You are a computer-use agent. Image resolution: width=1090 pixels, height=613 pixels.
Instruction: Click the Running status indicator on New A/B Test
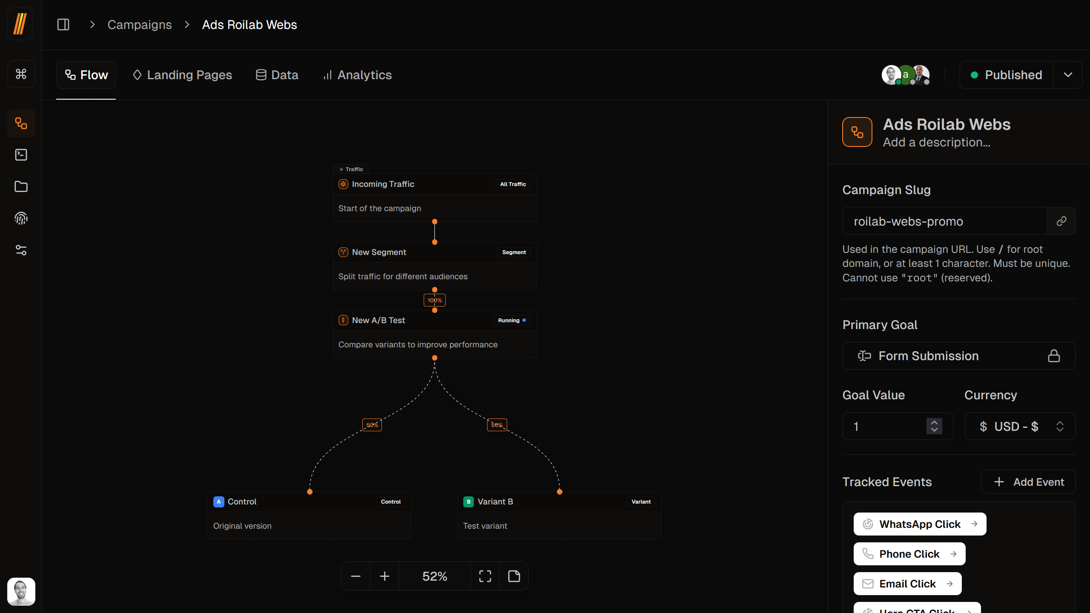tap(511, 320)
